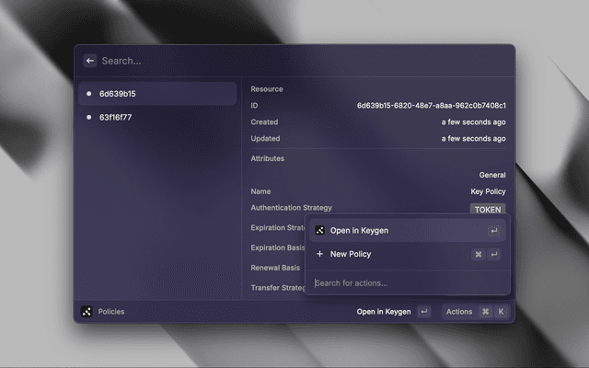589x368 pixels.
Task: Click the Keygen Policies icon in footer
Action: (87, 312)
